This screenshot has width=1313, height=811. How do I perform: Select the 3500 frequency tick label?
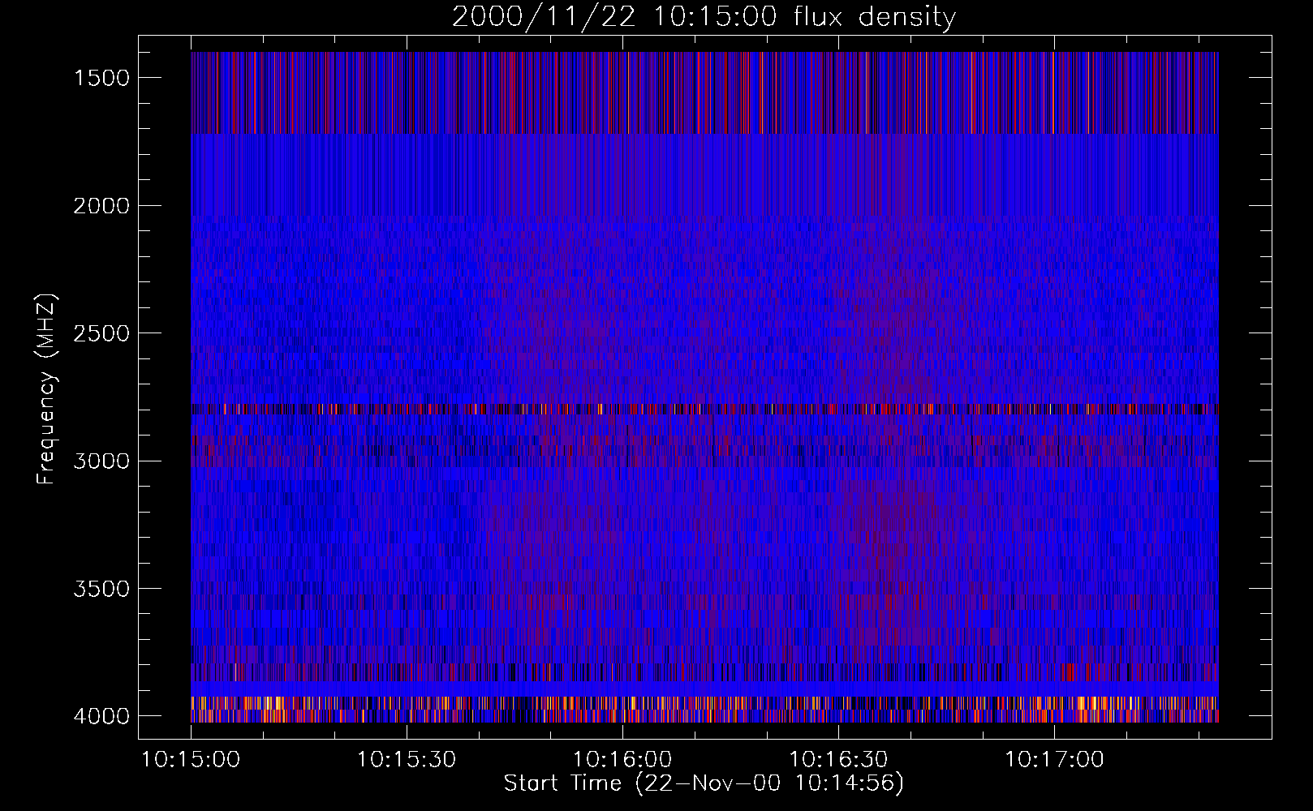[x=101, y=589]
